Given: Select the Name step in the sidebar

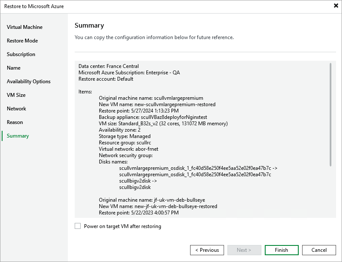Looking at the screenshot, I should 14,68.
